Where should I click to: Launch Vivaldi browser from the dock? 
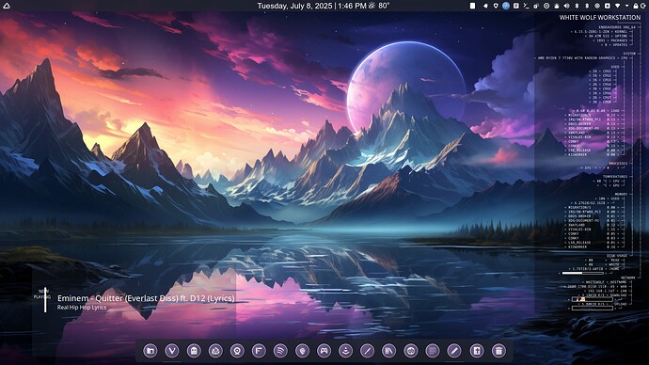pyautogui.click(x=172, y=351)
